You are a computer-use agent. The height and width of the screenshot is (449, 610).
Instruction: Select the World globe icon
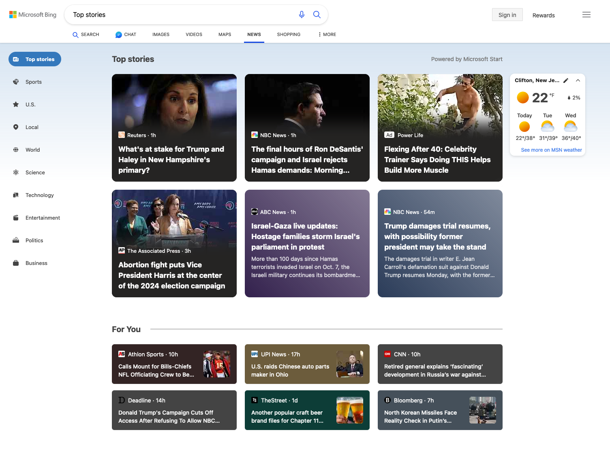click(16, 150)
